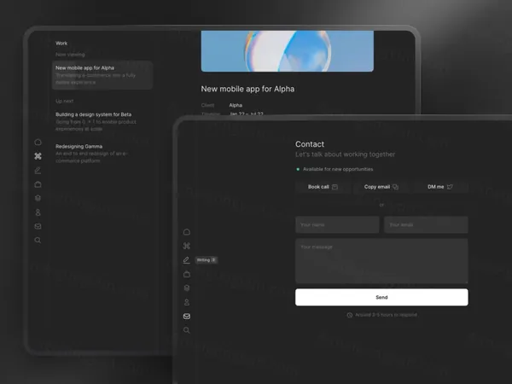Image resolution: width=512 pixels, height=384 pixels.
Task: Open Home icon in Work window sidebar
Action: (x=38, y=142)
